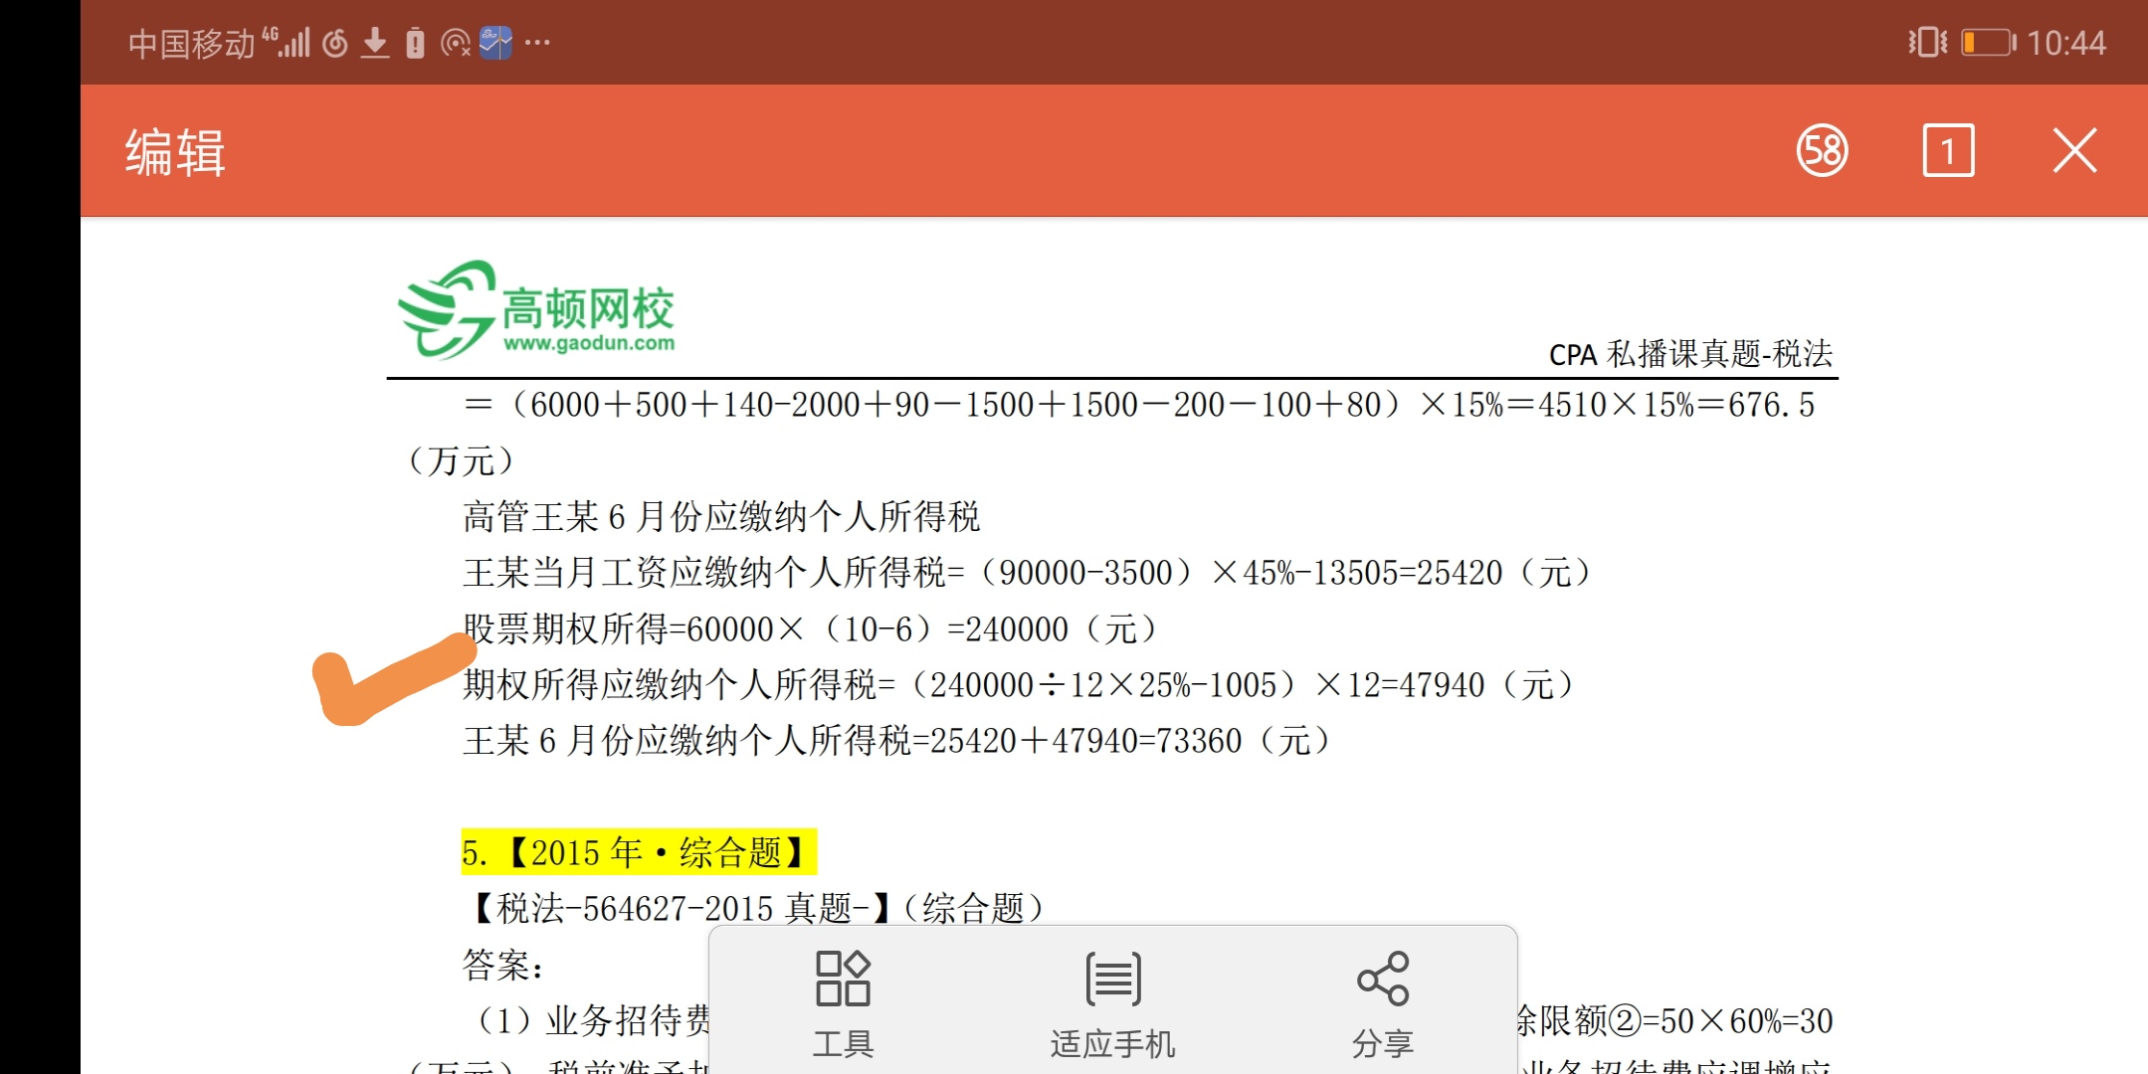The image size is (2148, 1074).
Task: Close the document with the X icon
Action: (x=2074, y=151)
